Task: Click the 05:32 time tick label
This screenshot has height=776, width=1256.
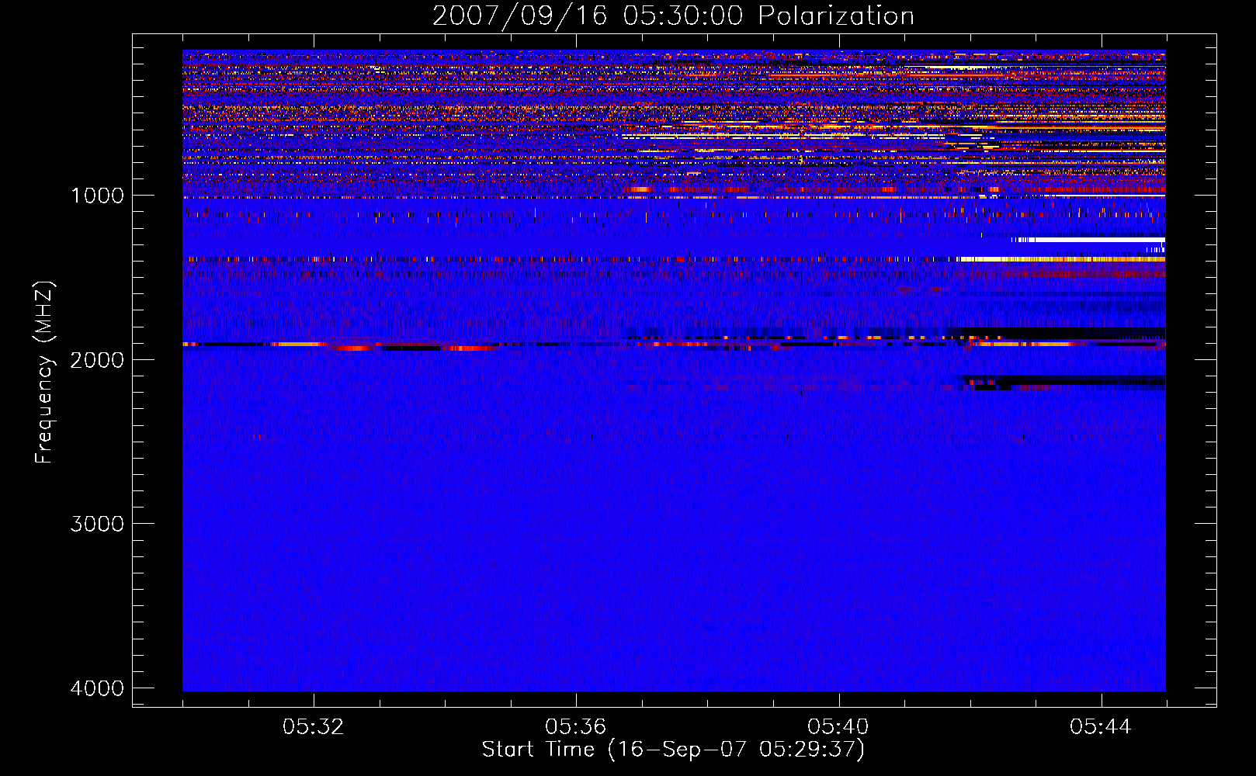Action: pos(313,727)
